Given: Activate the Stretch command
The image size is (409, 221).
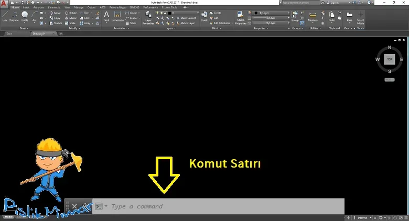Looking at the screenshot, I should (56, 23).
